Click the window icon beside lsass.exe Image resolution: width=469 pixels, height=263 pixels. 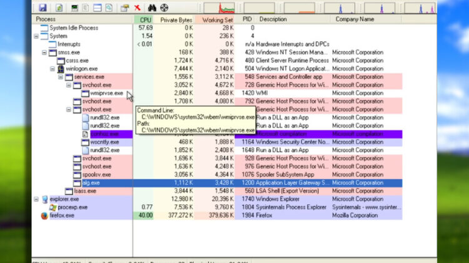(69, 191)
